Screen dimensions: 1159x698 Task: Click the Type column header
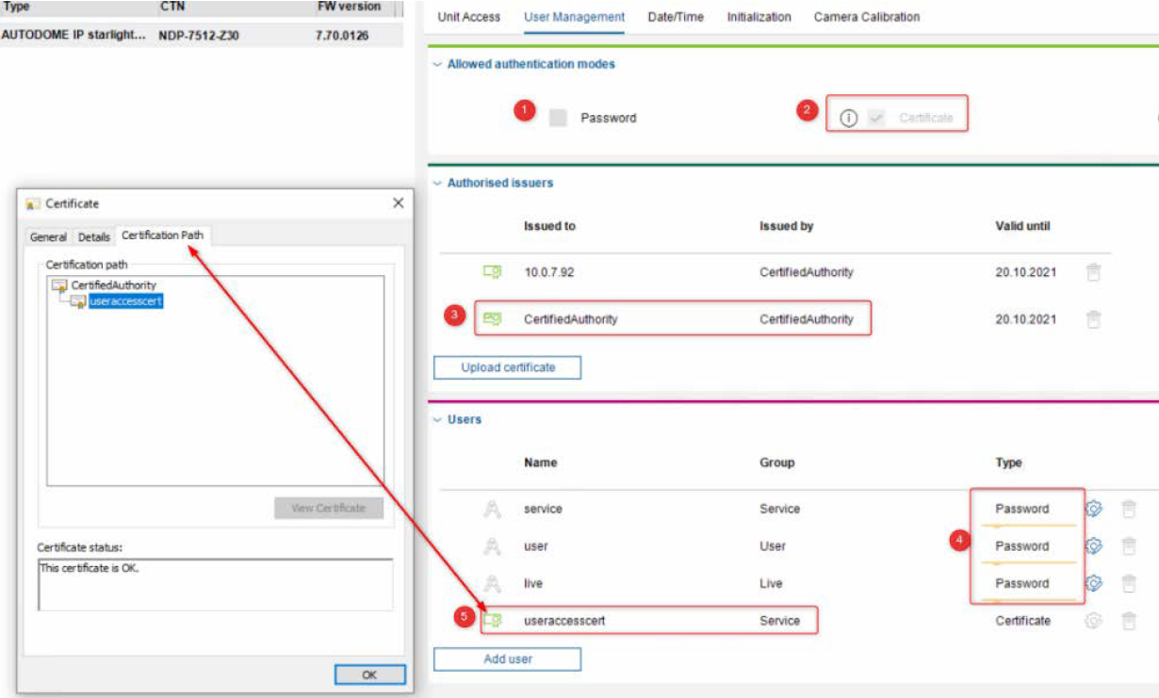(x=16, y=7)
